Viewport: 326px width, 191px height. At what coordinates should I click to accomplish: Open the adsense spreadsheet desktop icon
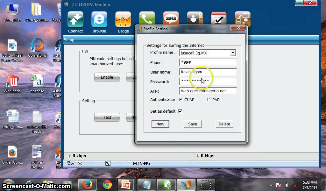click(37, 83)
